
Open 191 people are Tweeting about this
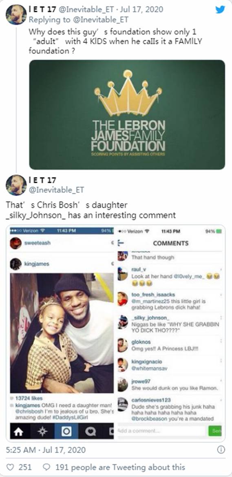tap(120, 467)
